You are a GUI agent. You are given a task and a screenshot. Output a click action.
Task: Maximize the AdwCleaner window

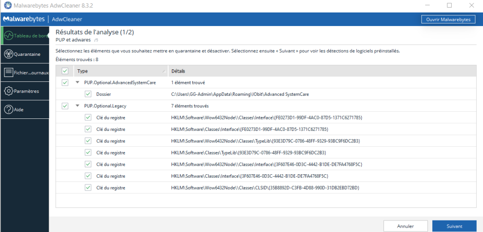click(449, 5)
